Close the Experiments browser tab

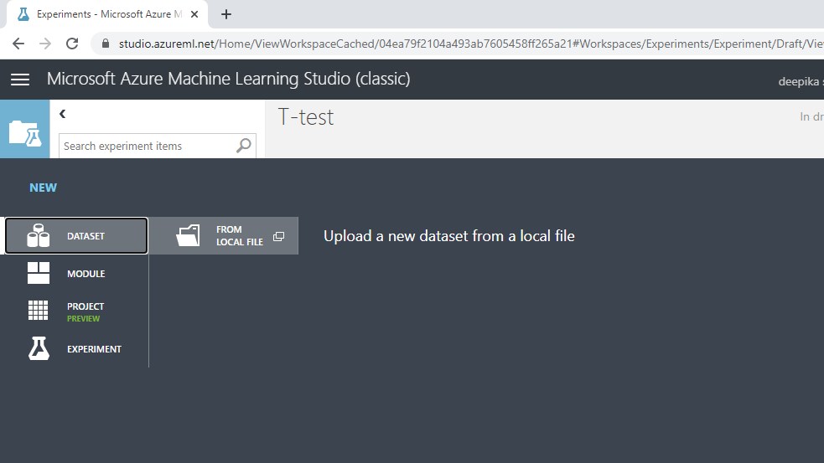pos(194,14)
